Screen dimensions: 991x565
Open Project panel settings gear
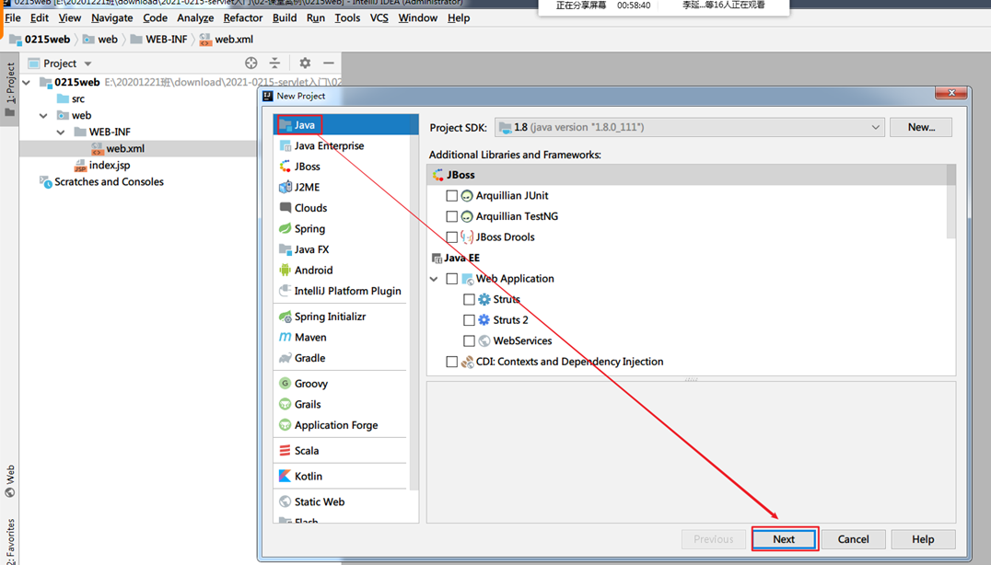coord(305,63)
